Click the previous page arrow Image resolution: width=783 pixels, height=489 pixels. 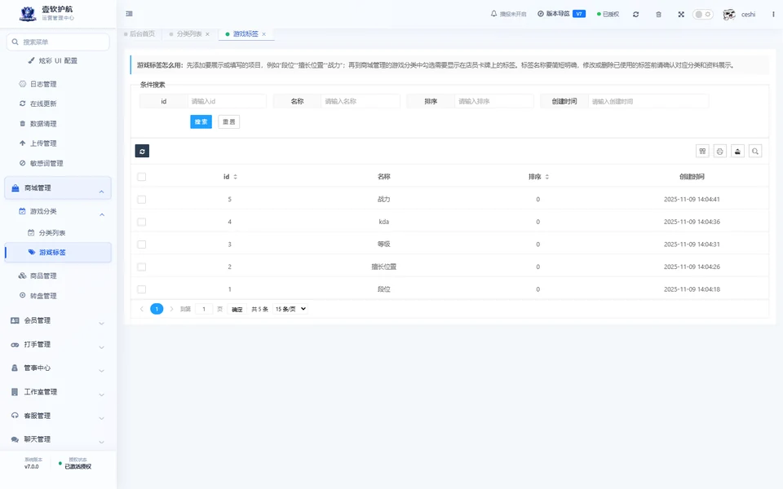[x=142, y=309]
